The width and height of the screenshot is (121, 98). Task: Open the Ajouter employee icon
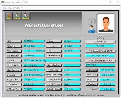click(x=17, y=16)
